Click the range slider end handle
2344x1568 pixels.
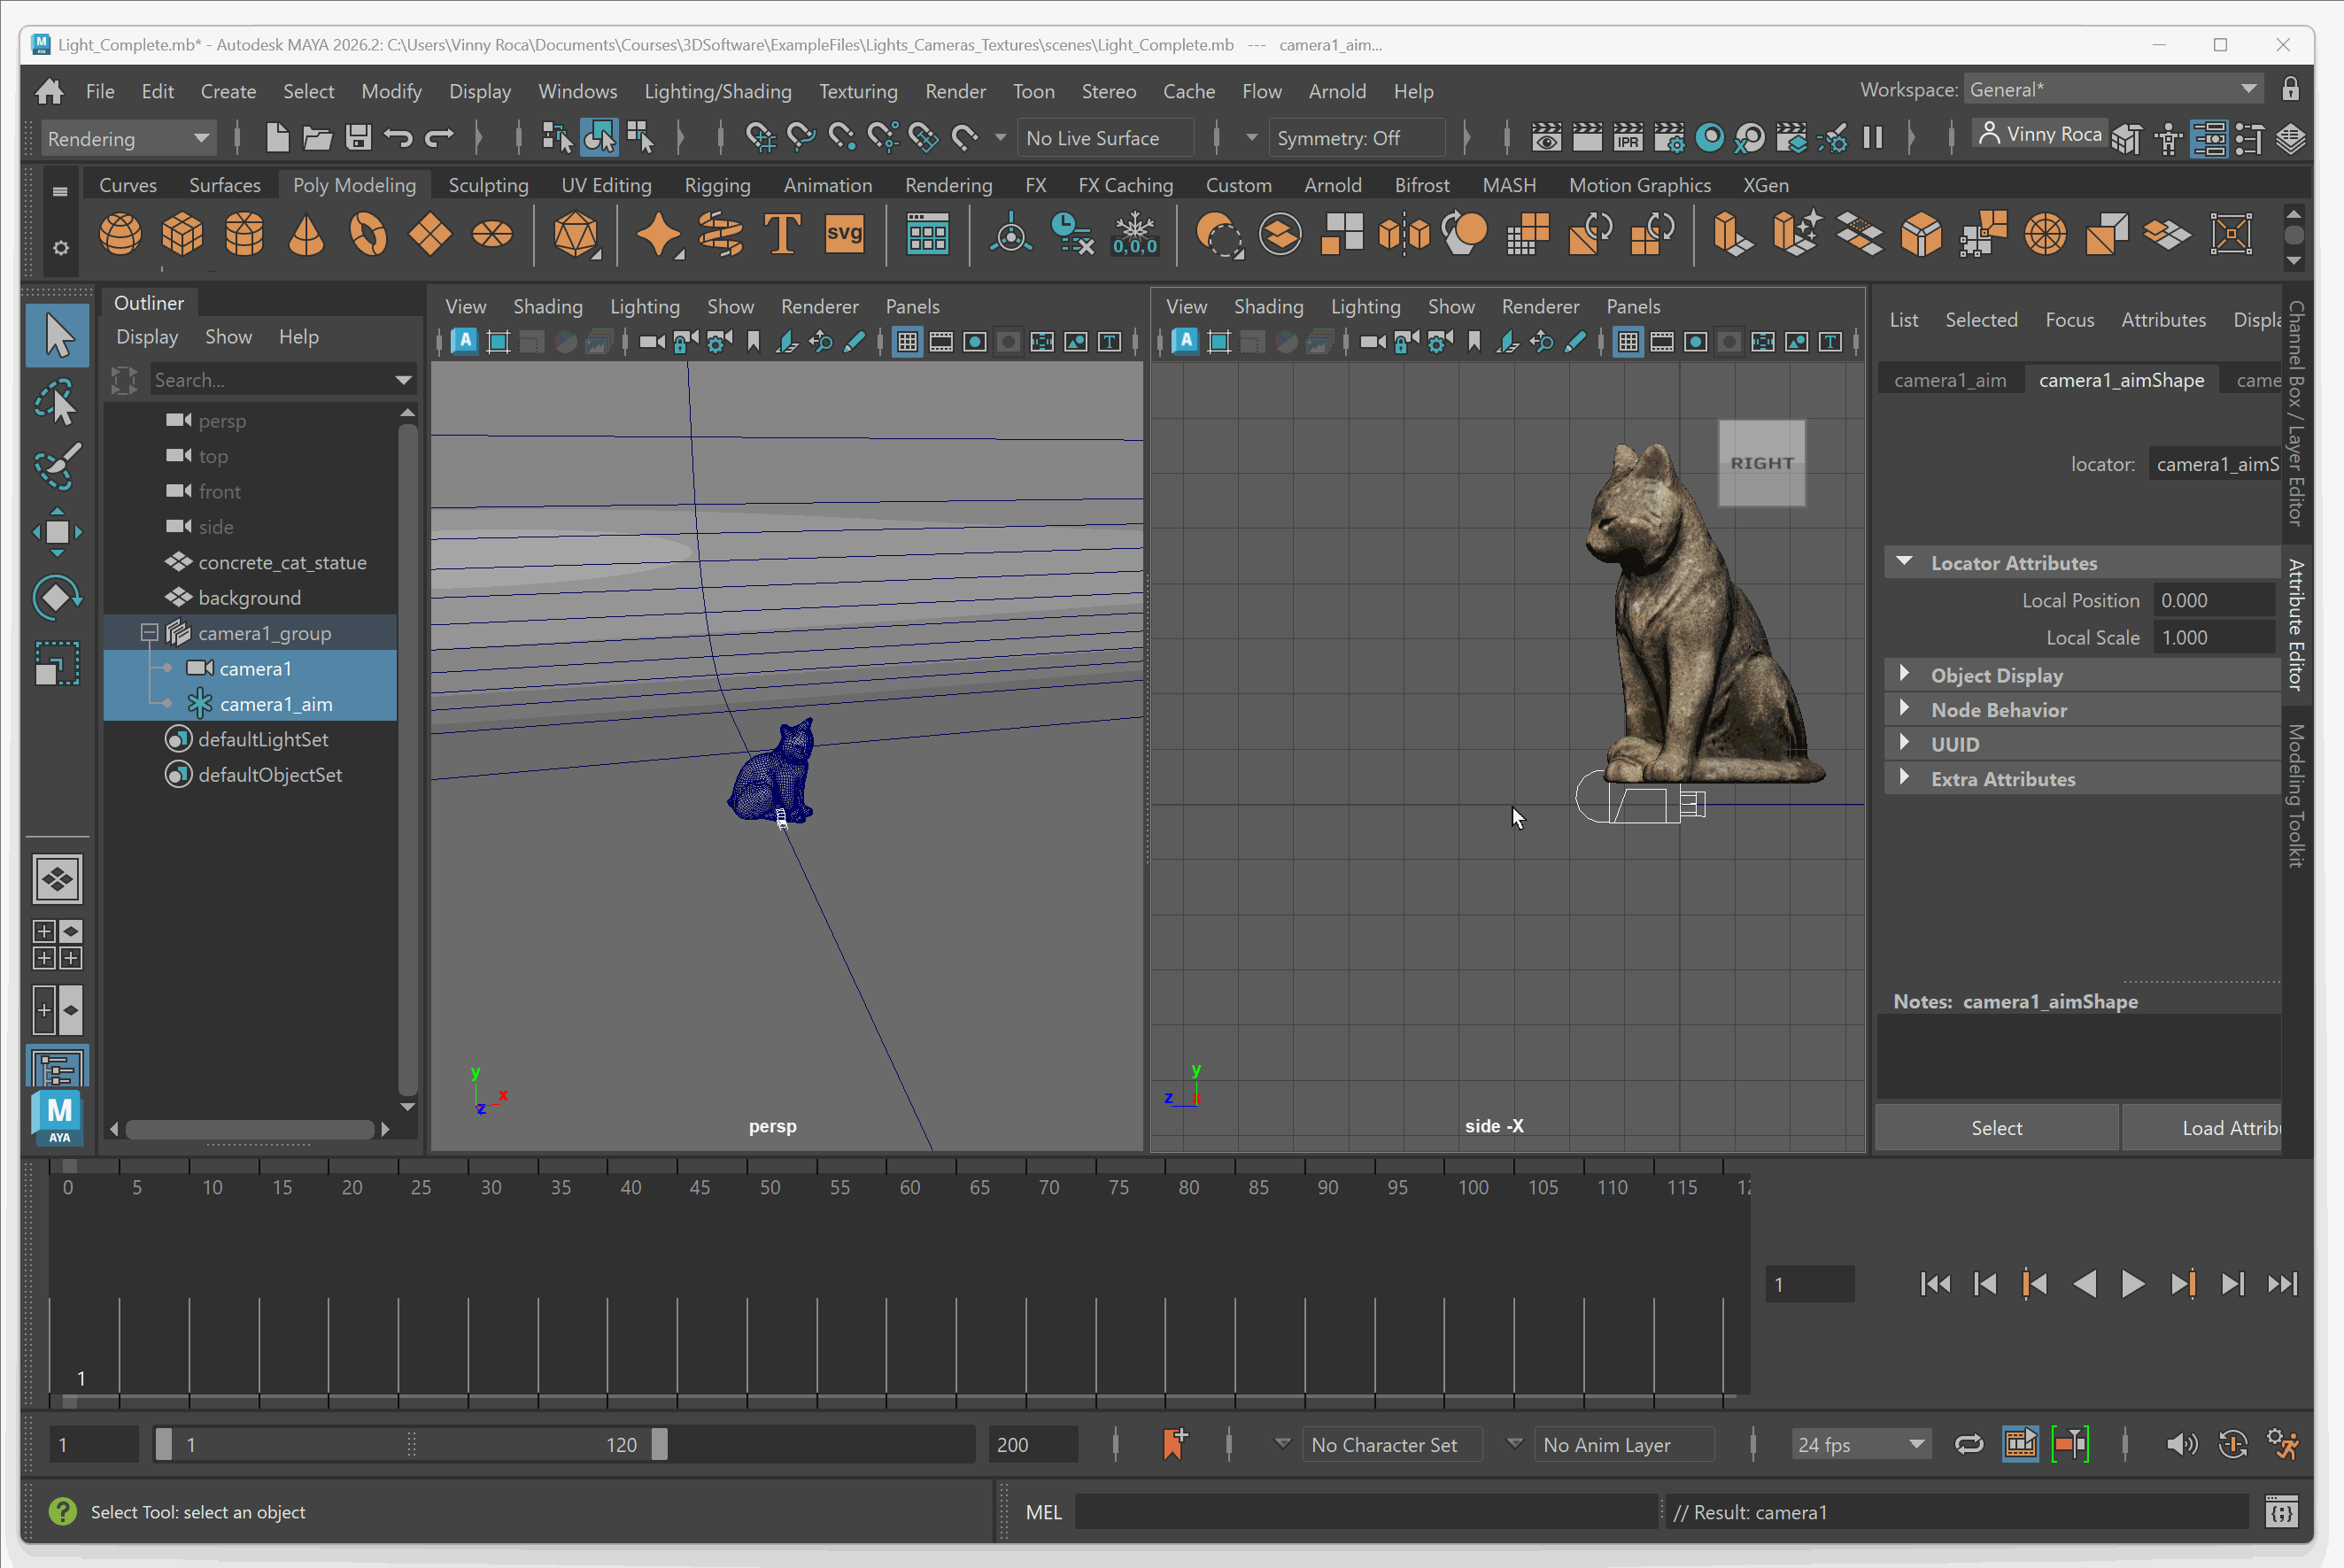pos(660,1444)
